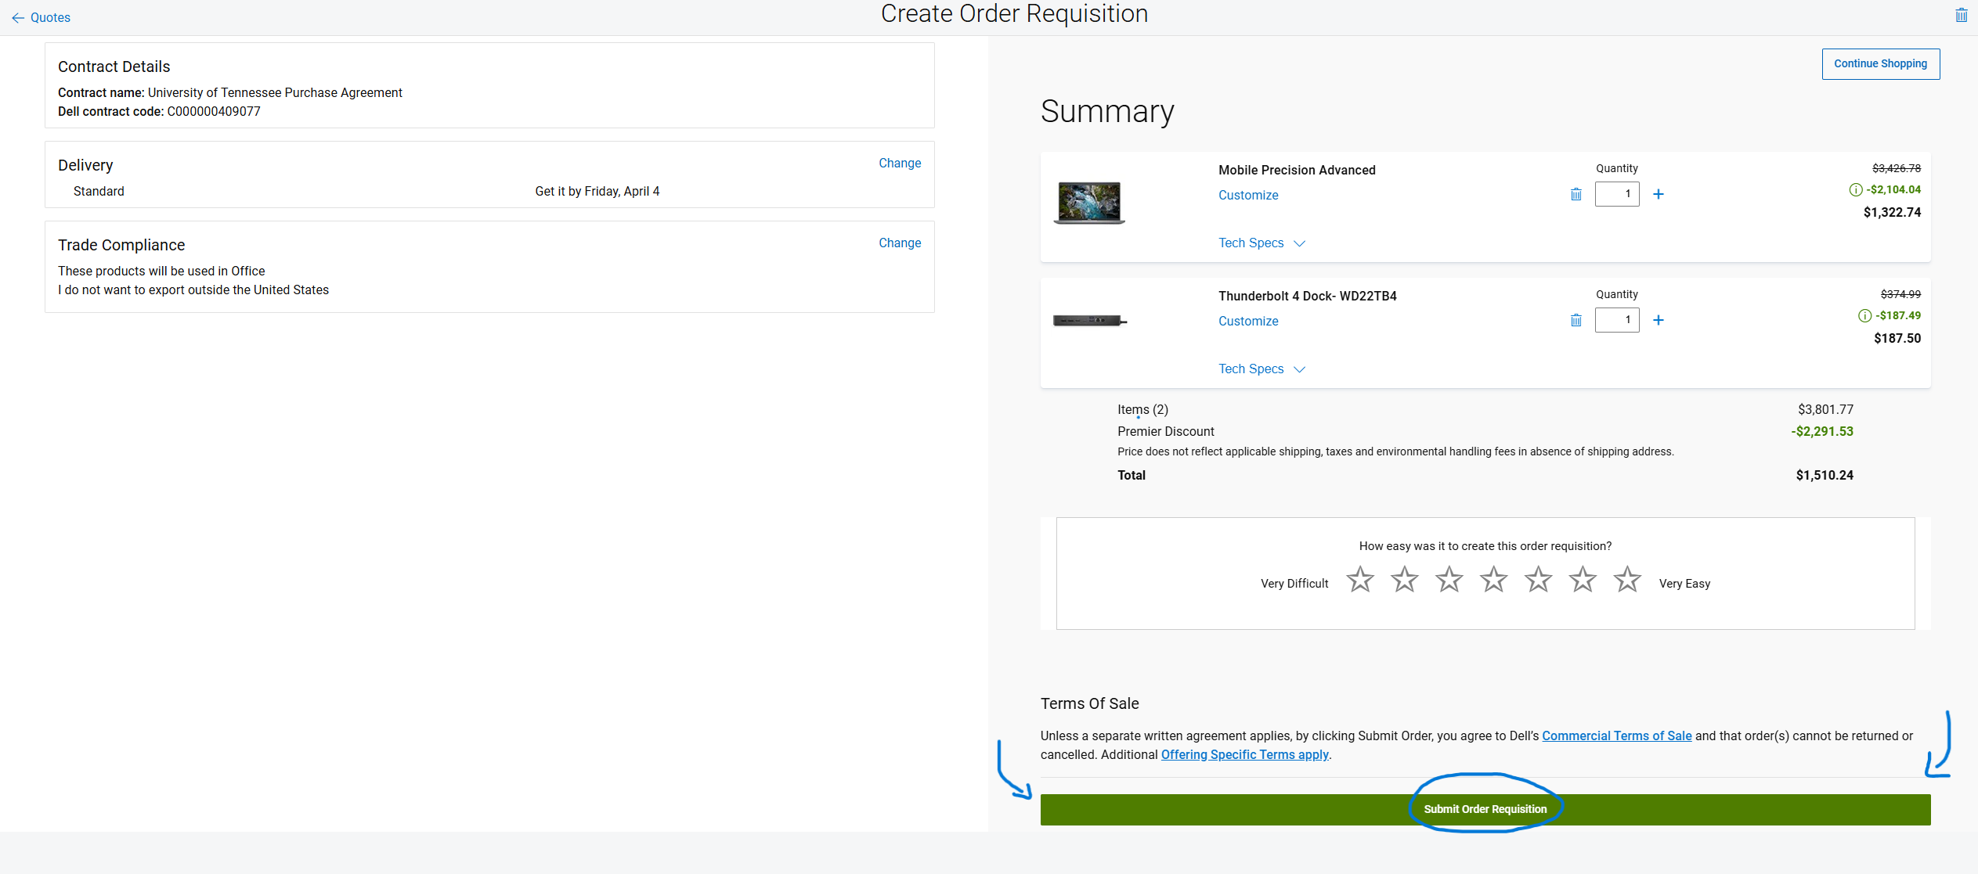Change Trade Compliance settings
This screenshot has width=1978, height=874.
(899, 243)
